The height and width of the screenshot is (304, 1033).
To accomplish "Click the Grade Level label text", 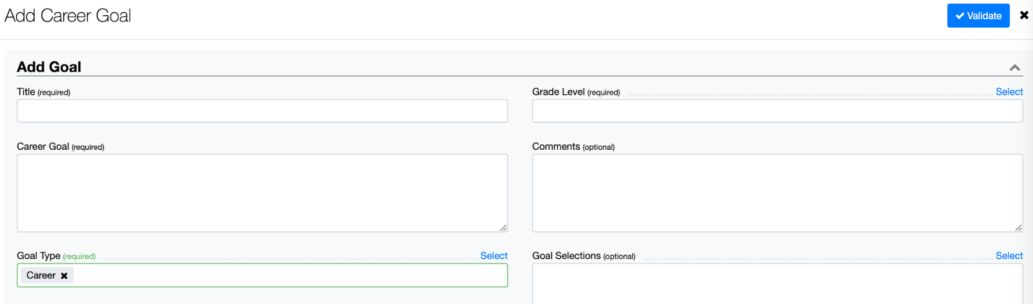I will [x=558, y=92].
